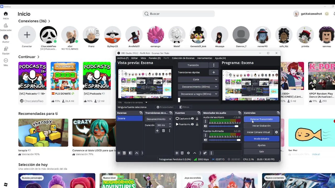Screen dimensions: 335x188
Task: Click the Transición button
Action: pyautogui.click(x=193, y=65)
